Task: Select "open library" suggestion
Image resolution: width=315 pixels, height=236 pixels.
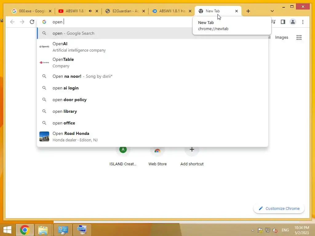Action: point(153,111)
